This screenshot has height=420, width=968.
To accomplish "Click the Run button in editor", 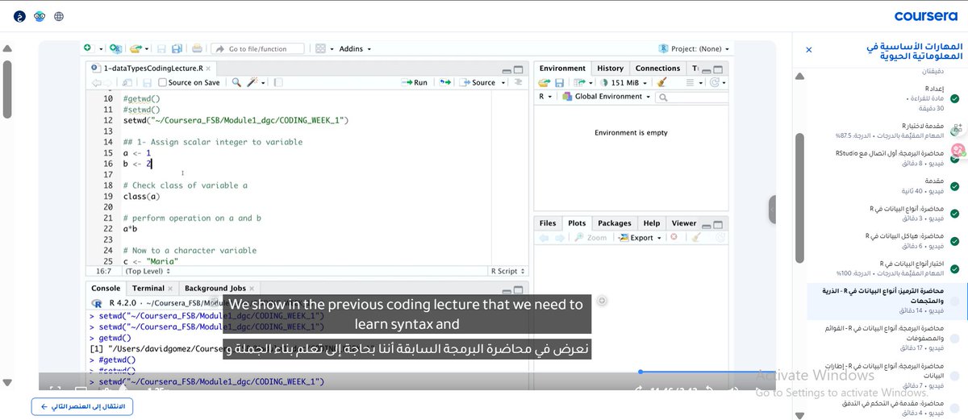I will point(415,82).
